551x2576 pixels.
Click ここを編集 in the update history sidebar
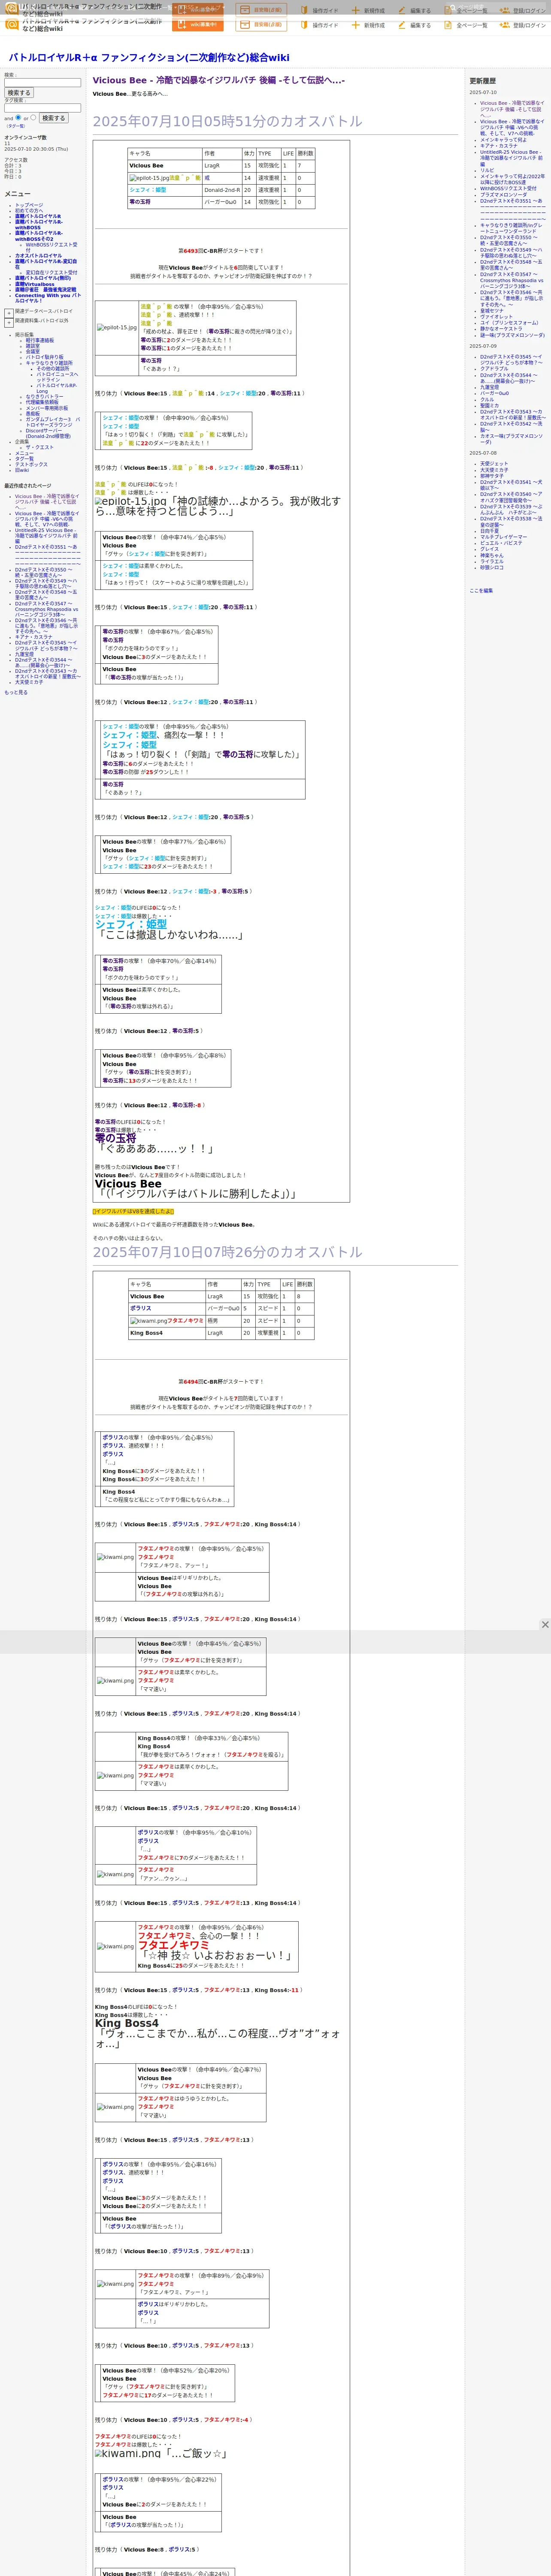(x=481, y=591)
